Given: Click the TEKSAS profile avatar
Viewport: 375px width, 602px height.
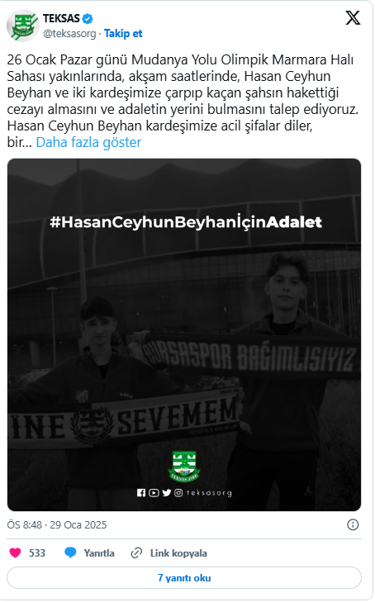Looking at the screenshot, I should click(x=23, y=26).
